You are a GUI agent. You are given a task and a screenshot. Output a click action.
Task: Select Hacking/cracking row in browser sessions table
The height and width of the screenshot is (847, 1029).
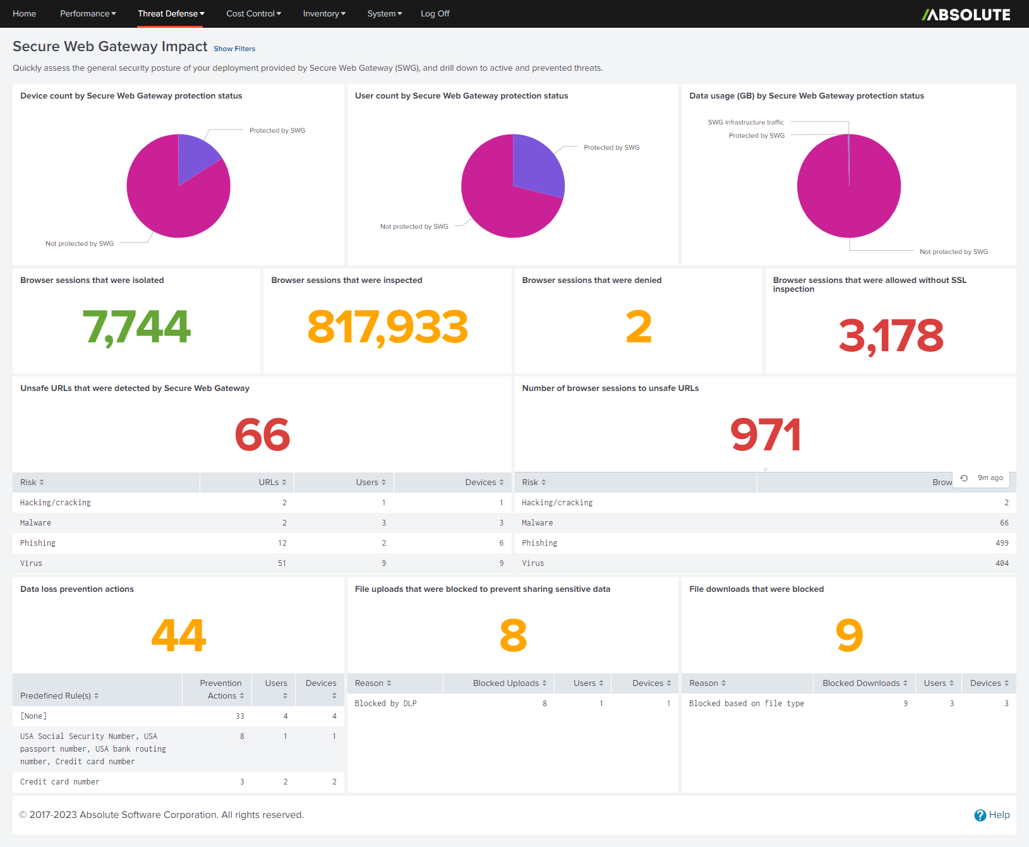(x=766, y=503)
